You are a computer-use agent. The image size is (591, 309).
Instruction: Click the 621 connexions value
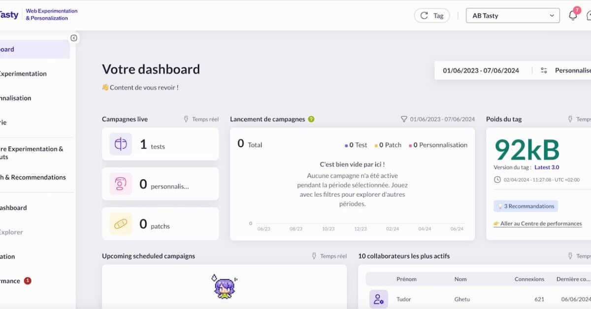coord(539,299)
